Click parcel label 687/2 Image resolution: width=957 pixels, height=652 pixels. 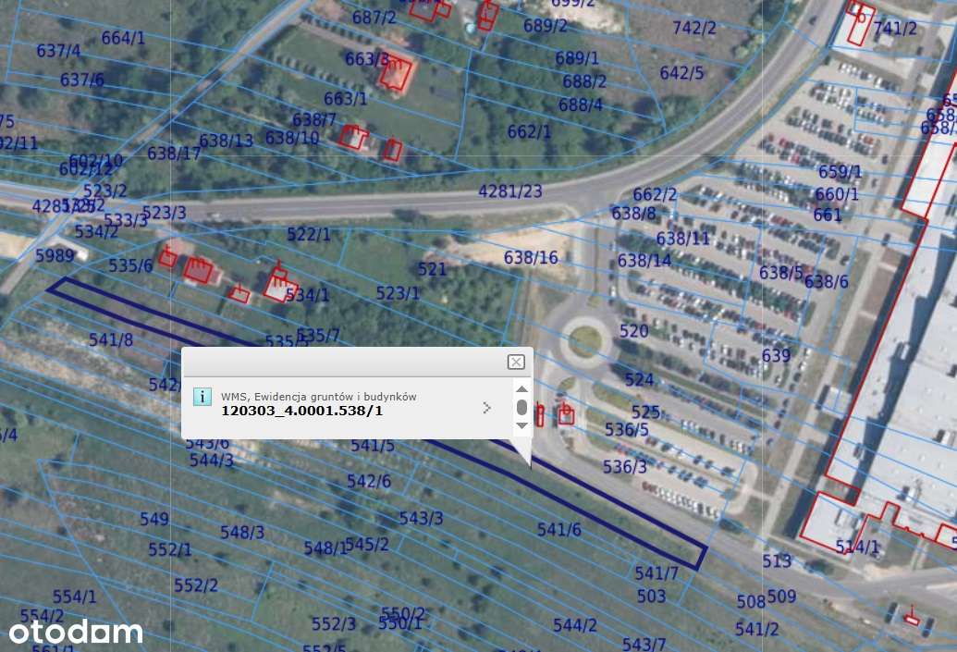pyautogui.click(x=374, y=18)
